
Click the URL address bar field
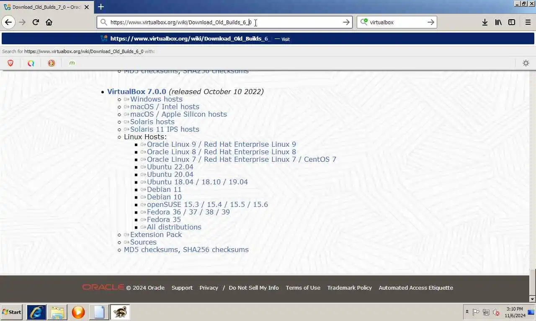point(224,22)
